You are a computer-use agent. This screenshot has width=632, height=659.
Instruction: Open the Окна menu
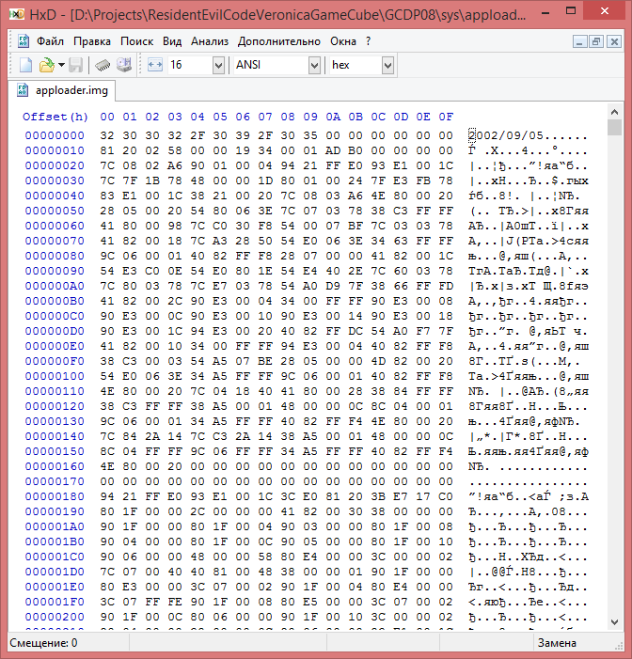[x=343, y=41]
